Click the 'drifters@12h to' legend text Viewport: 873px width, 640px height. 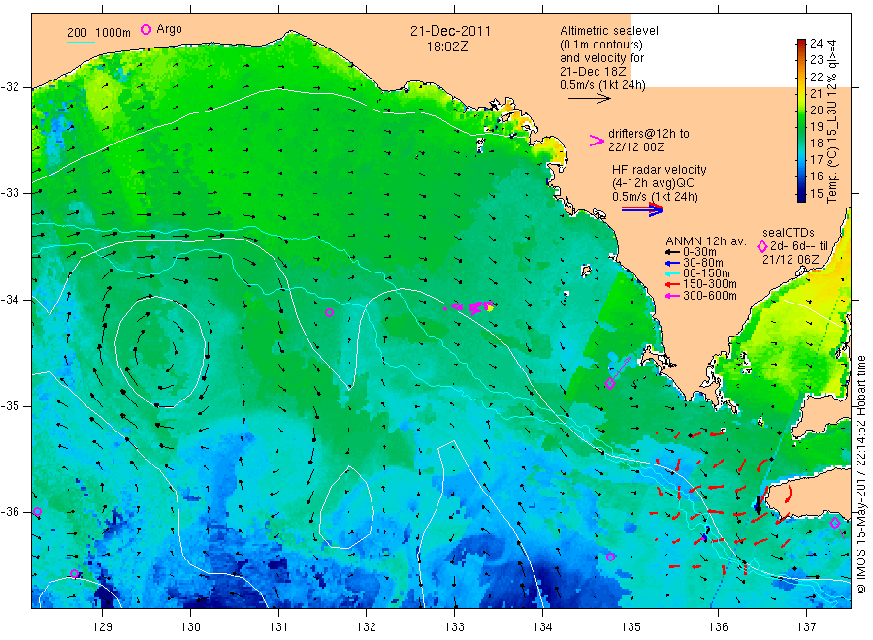(x=649, y=134)
